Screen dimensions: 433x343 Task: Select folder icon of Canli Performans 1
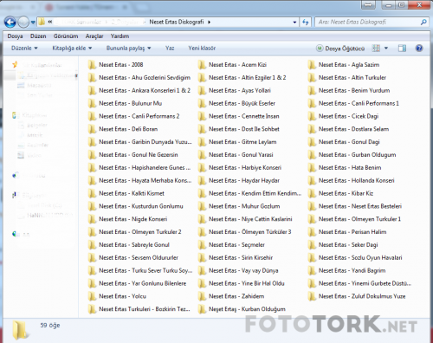coord(312,103)
